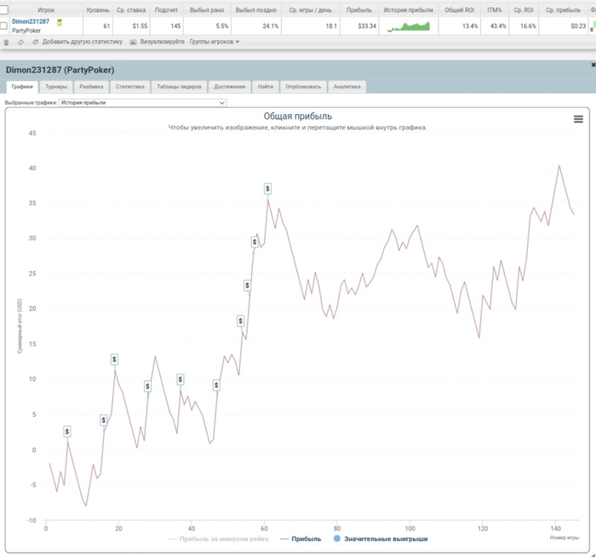Tick the checkbox for Dimon231287 row

[x=3, y=26]
